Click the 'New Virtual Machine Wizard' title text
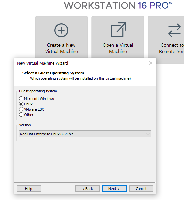 [x=43, y=63]
